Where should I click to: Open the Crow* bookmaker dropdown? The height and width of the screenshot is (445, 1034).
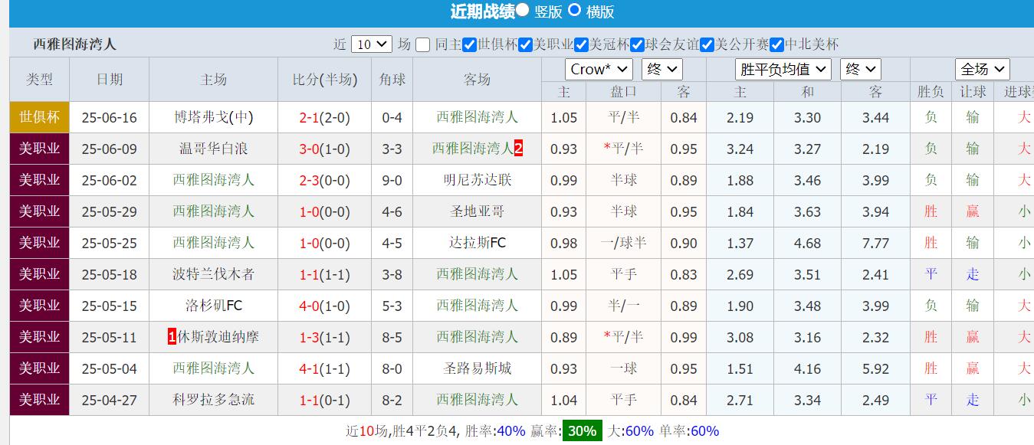coord(599,69)
